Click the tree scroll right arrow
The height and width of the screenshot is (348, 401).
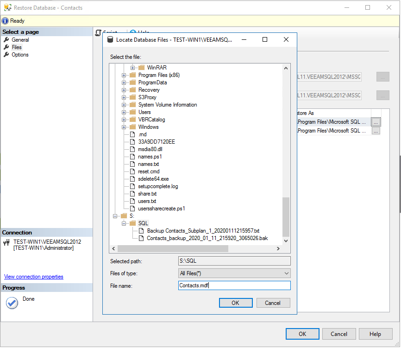pyautogui.click(x=278, y=248)
